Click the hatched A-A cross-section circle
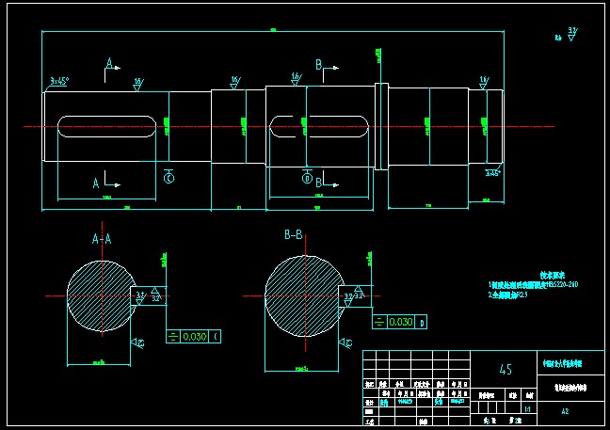This screenshot has height=430, width=610. (x=101, y=296)
